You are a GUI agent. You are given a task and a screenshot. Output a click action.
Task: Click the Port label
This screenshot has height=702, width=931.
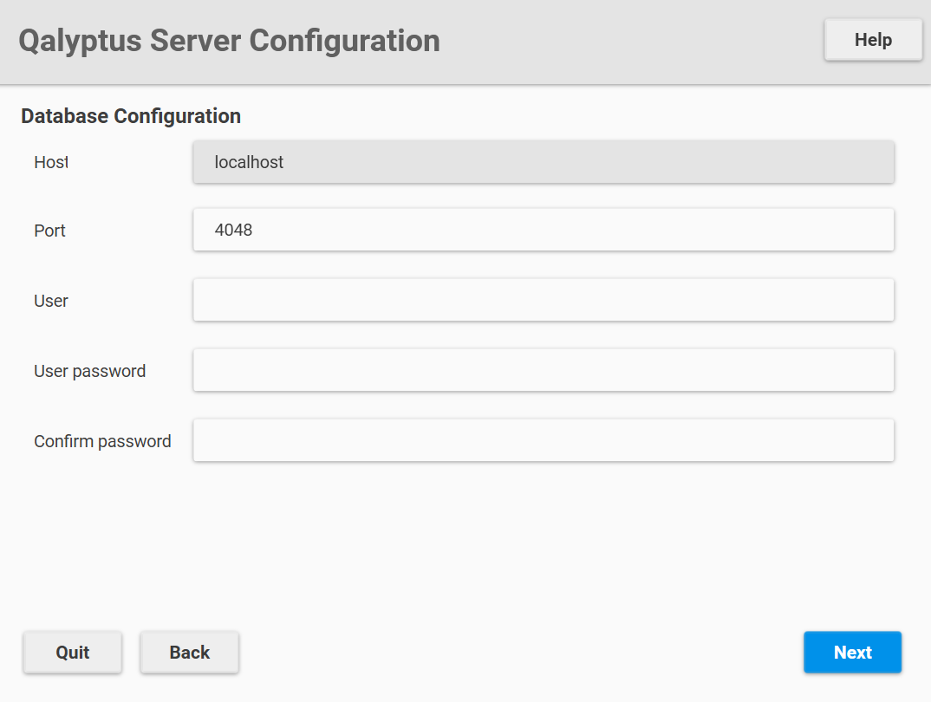(x=49, y=231)
